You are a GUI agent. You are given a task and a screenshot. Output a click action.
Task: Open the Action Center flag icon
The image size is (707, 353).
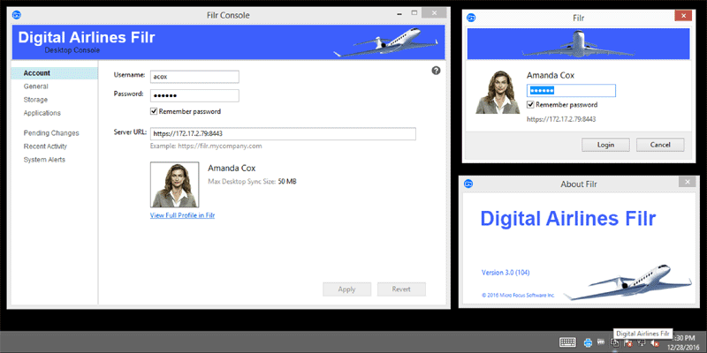(628, 343)
